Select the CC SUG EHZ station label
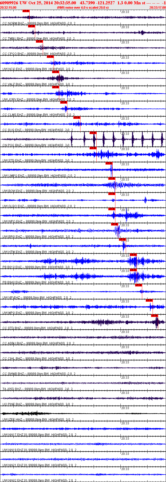This screenshot has height=482, width=166. pos(38,130)
